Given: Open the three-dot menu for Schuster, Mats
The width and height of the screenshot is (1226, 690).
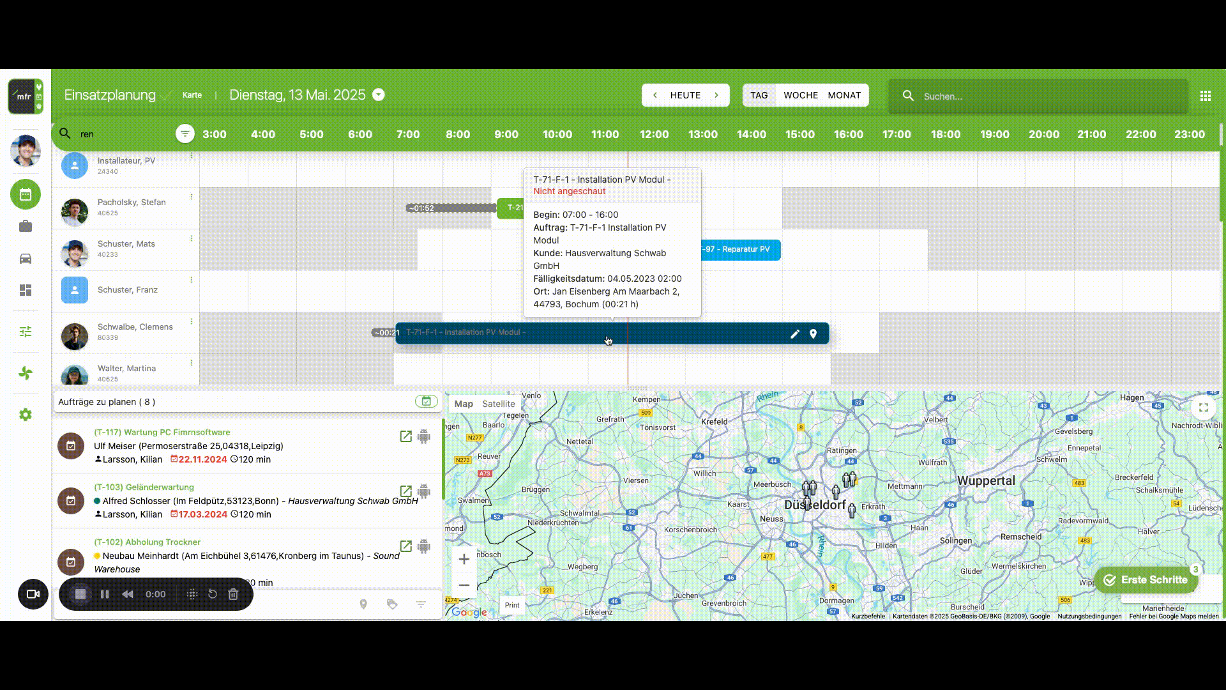Looking at the screenshot, I should point(192,238).
